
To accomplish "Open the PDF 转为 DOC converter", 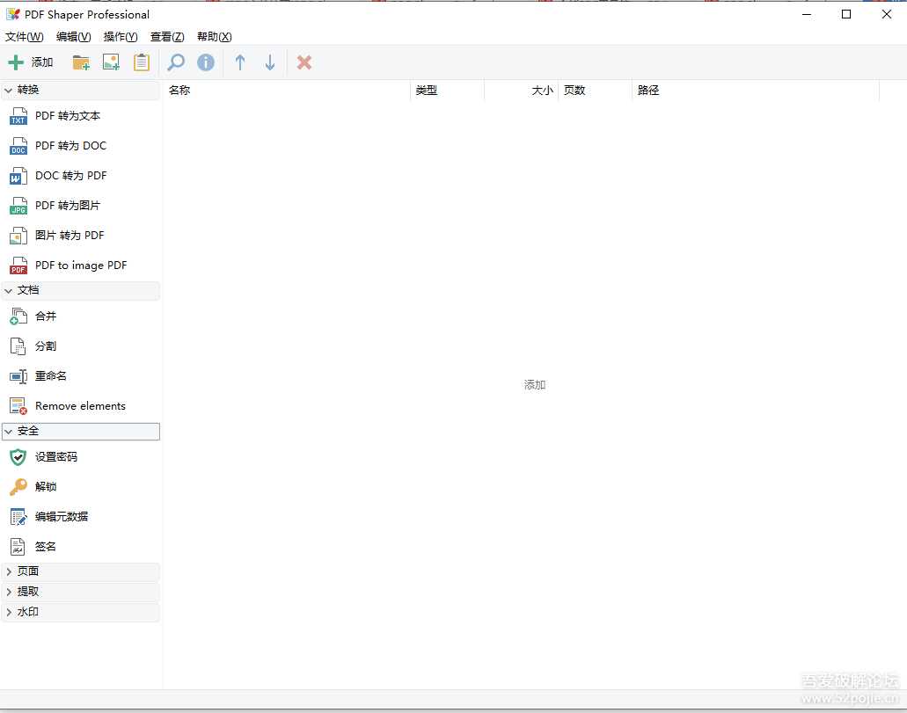I will tap(69, 145).
